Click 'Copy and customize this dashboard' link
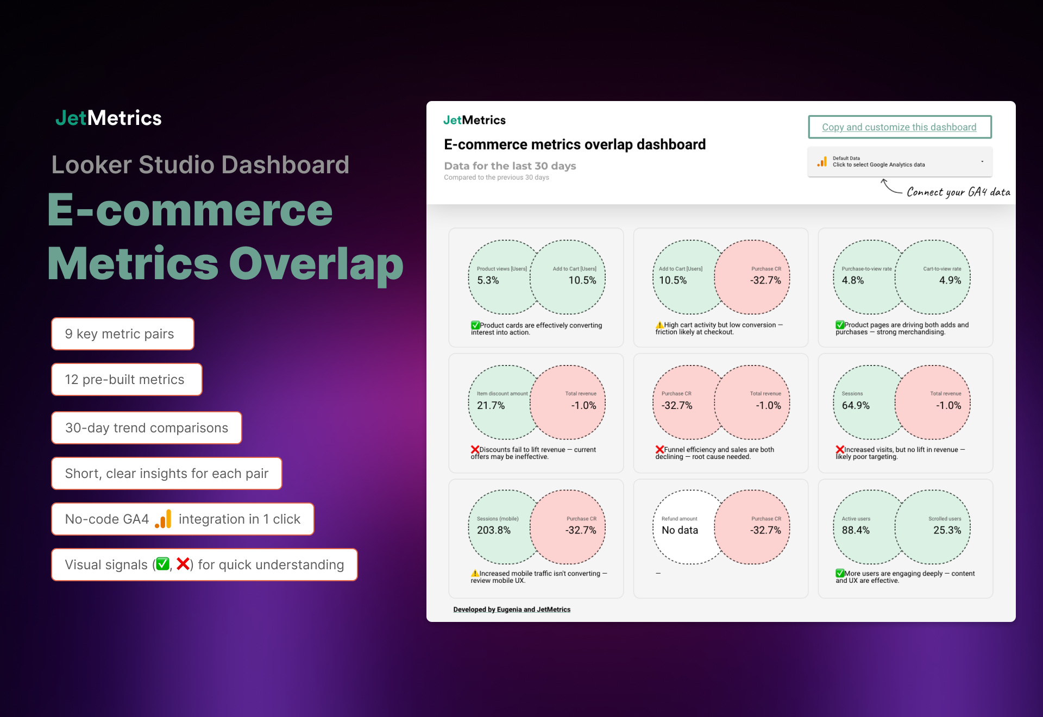Screen dimensions: 1043x717 pos(899,127)
